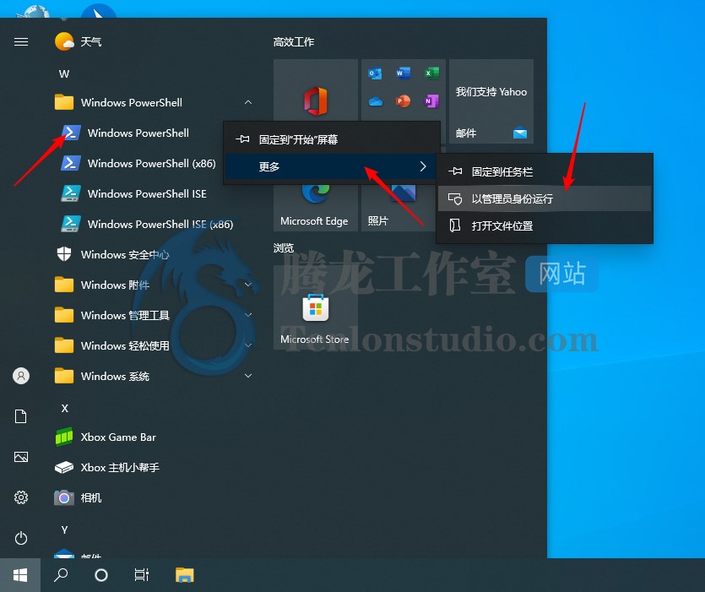The width and height of the screenshot is (705, 592).
Task: Select 固定到"开始"屏幕 in context menu
Action: (332, 139)
